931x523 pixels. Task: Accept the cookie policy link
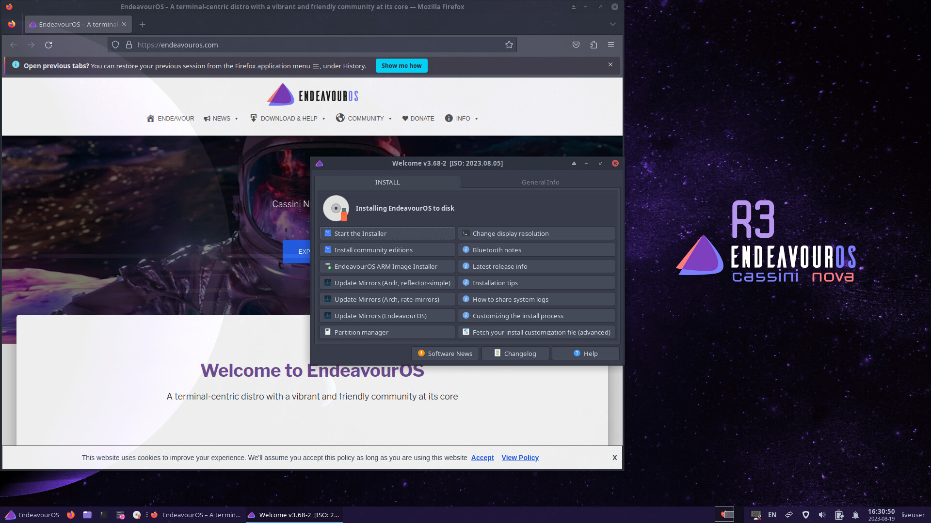pos(482,458)
